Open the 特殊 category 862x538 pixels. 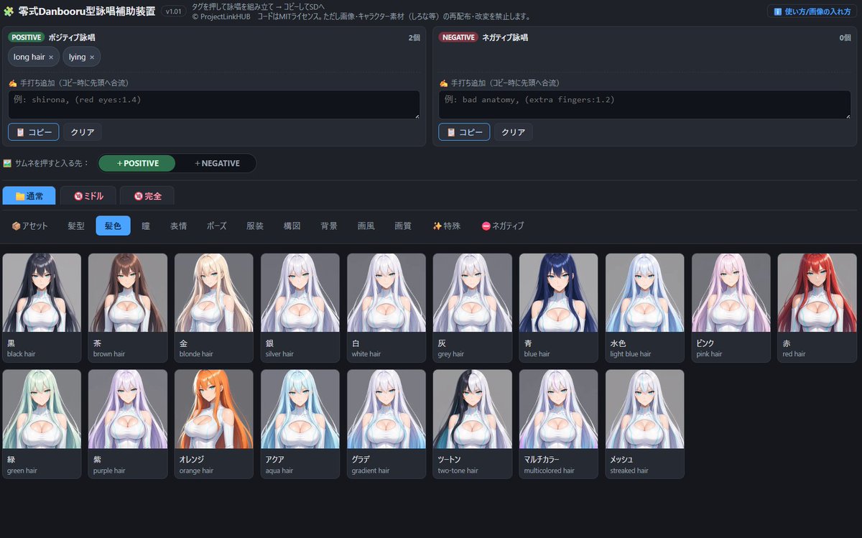[446, 226]
